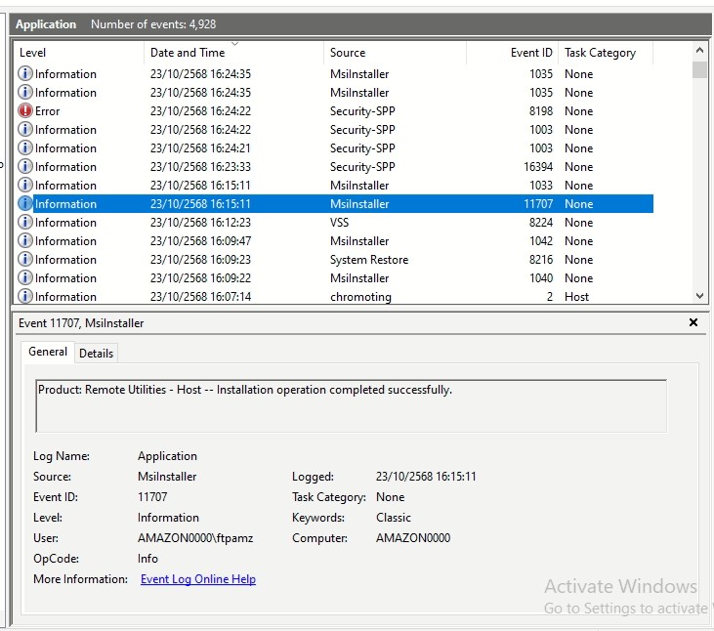The height and width of the screenshot is (631, 714).
Task: Click the Source value MsiInstaller in details
Action: pos(167,477)
